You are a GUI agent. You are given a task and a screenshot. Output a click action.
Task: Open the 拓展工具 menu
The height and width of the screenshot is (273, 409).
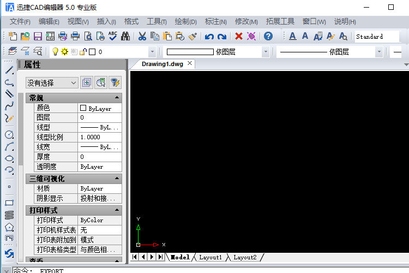tap(280, 21)
